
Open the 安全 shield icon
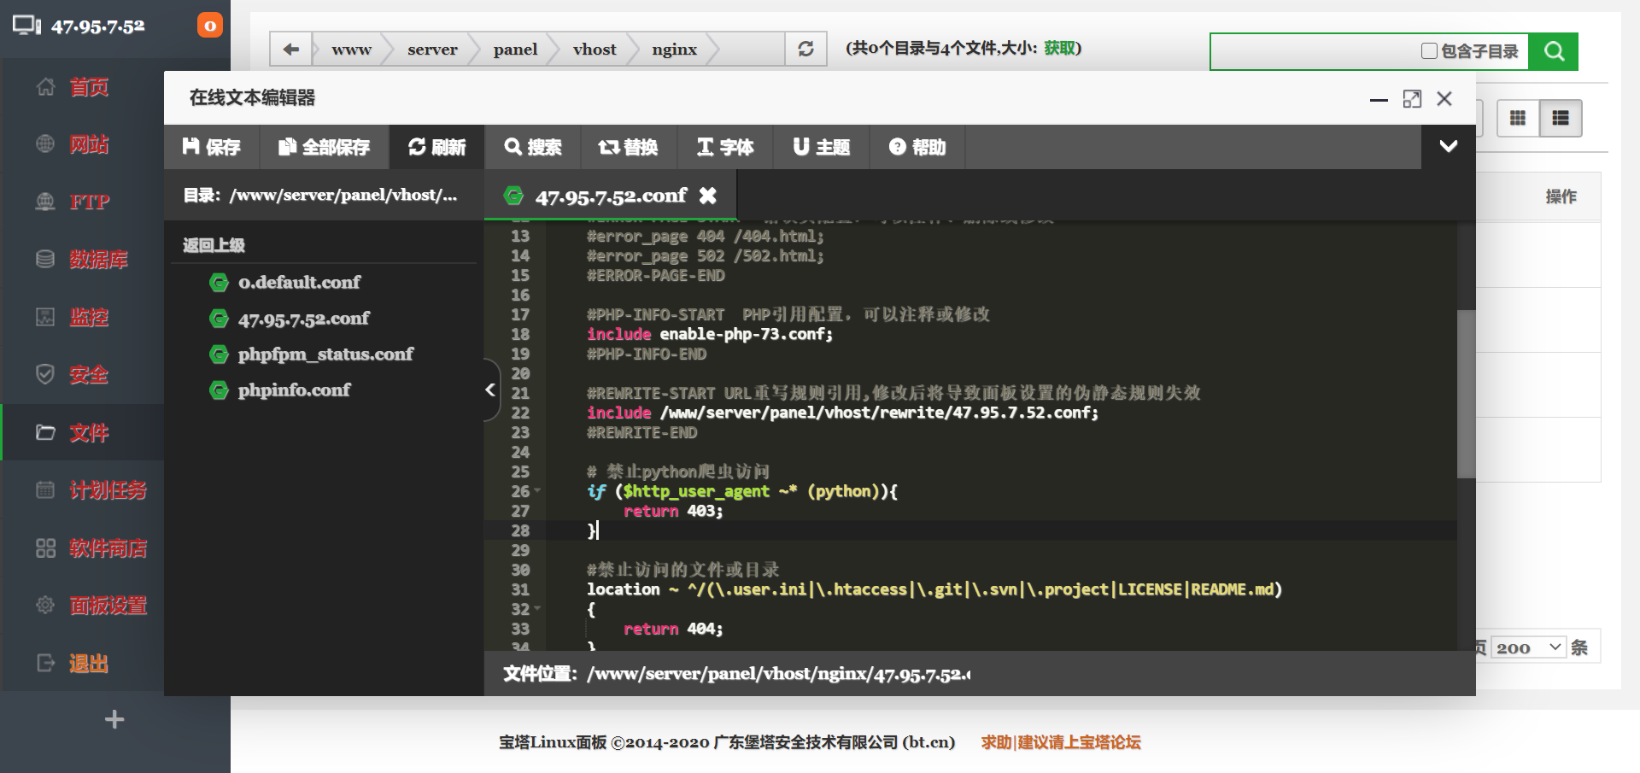[x=45, y=374]
